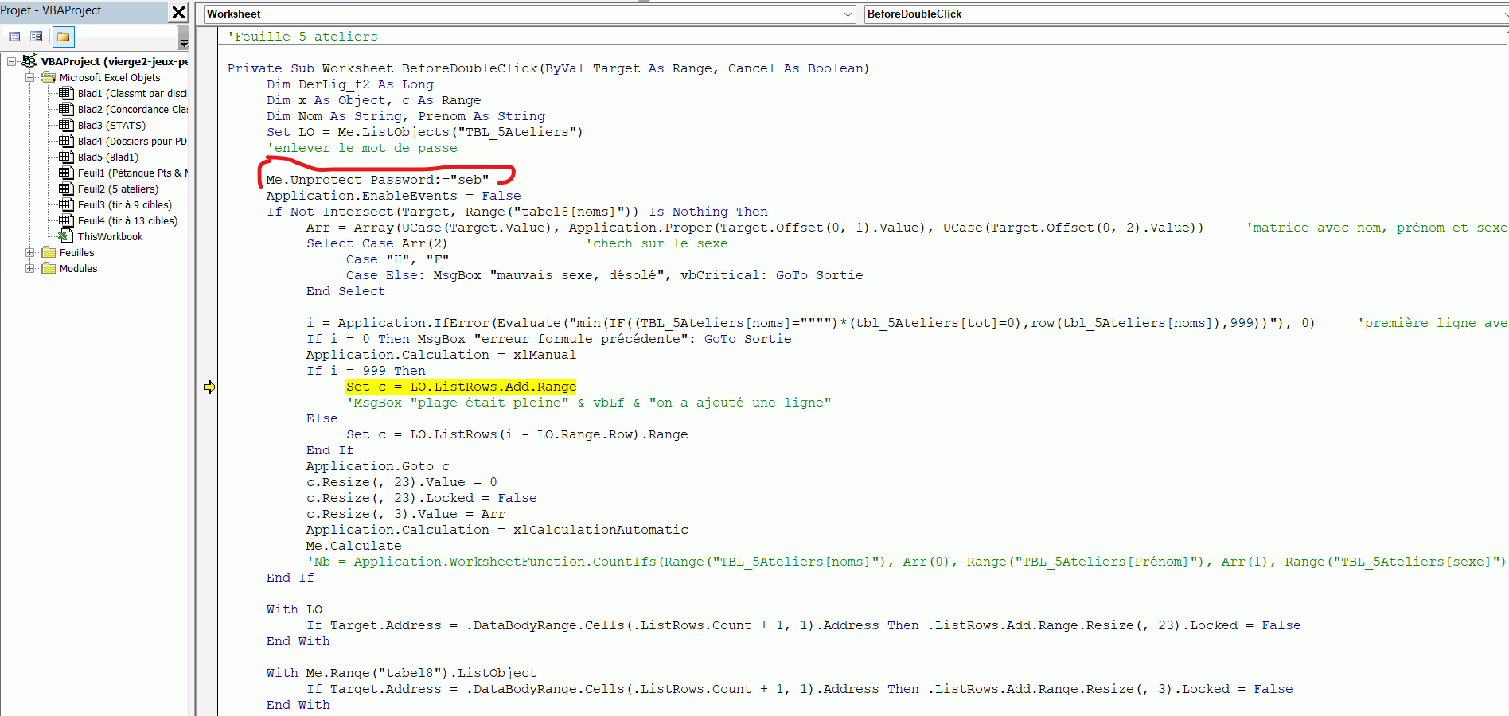Close the Projet - VBAProject panel
This screenshot has width=1509, height=716.
178,12
